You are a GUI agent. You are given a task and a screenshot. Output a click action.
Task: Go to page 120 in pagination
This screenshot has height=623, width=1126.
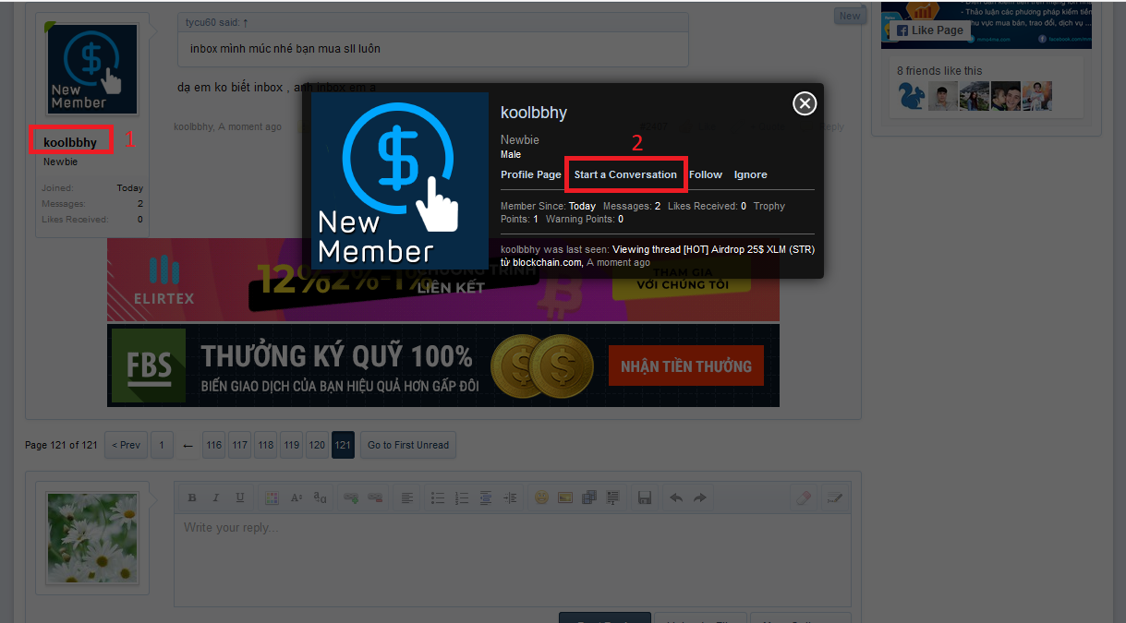(317, 445)
